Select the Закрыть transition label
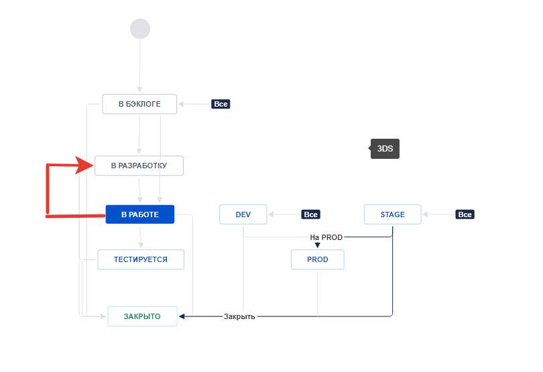The image size is (543, 372). click(239, 316)
